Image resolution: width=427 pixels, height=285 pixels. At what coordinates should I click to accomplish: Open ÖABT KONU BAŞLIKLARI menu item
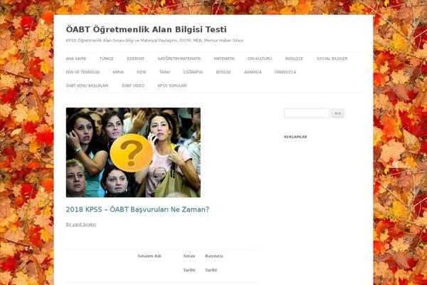[87, 85]
